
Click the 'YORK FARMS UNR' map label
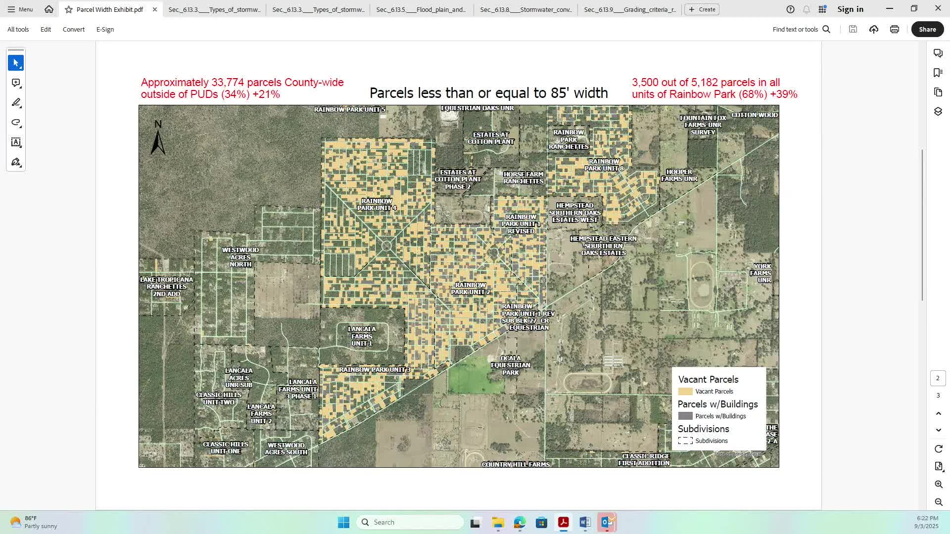pyautogui.click(x=761, y=273)
